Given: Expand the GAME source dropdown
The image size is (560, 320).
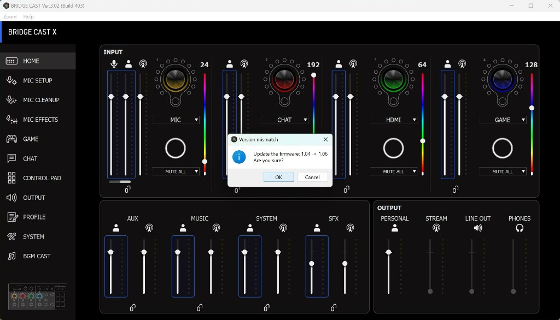Looking at the screenshot, I should (x=502, y=120).
